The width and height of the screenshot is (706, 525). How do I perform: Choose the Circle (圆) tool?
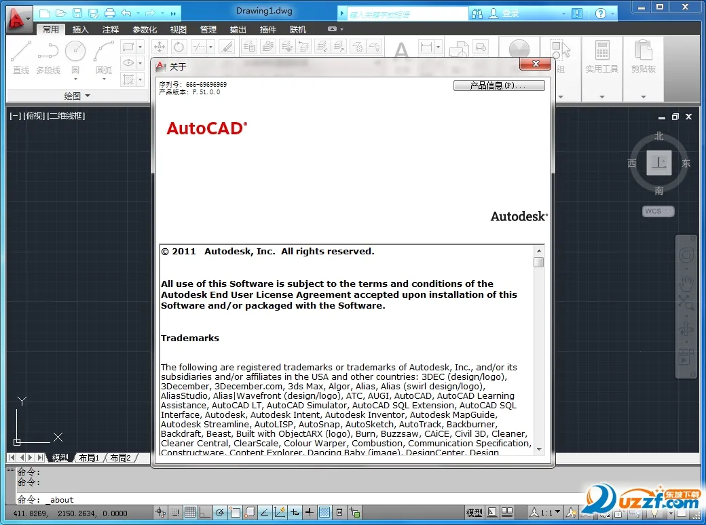click(75, 57)
